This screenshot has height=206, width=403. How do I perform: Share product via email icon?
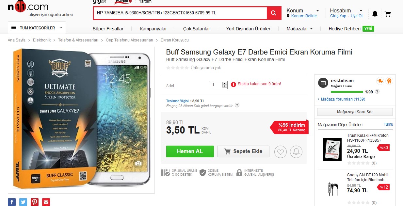pos(46,202)
